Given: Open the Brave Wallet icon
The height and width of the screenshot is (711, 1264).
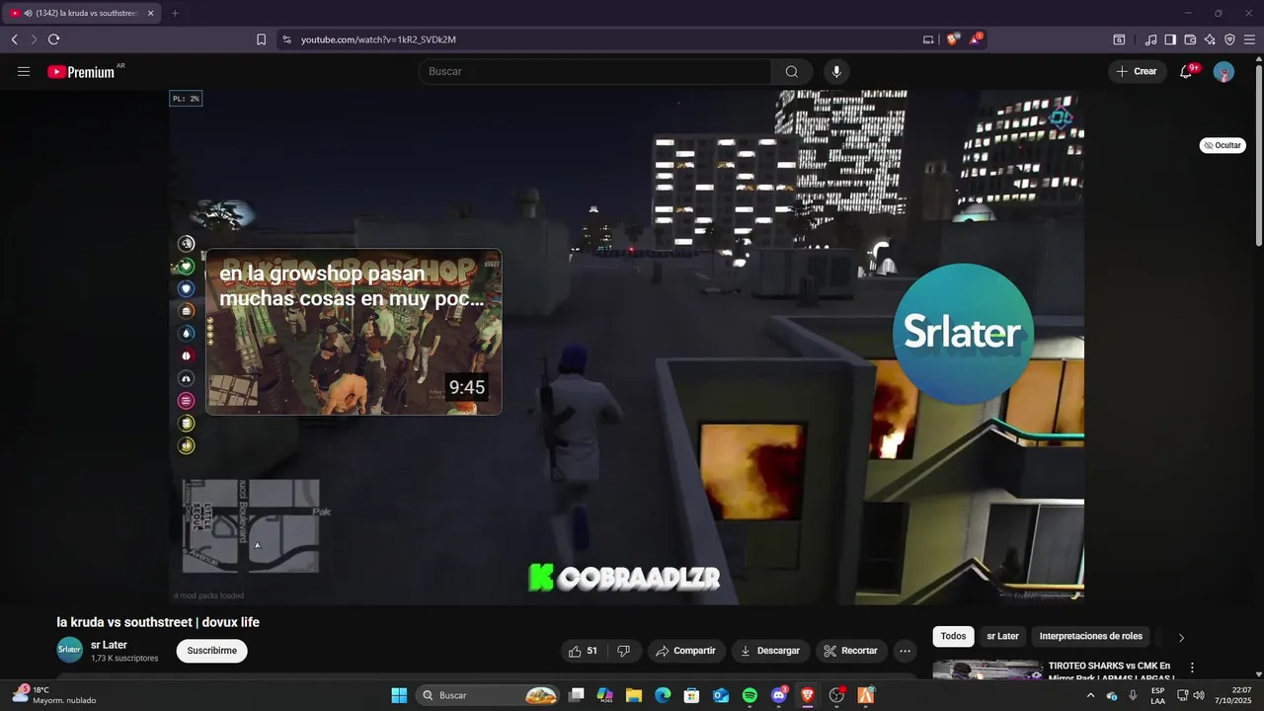Looking at the screenshot, I should (1190, 39).
